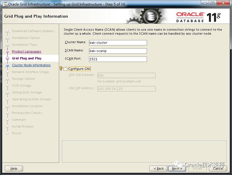Select the Grid Plug and Play step

click(x=27, y=58)
